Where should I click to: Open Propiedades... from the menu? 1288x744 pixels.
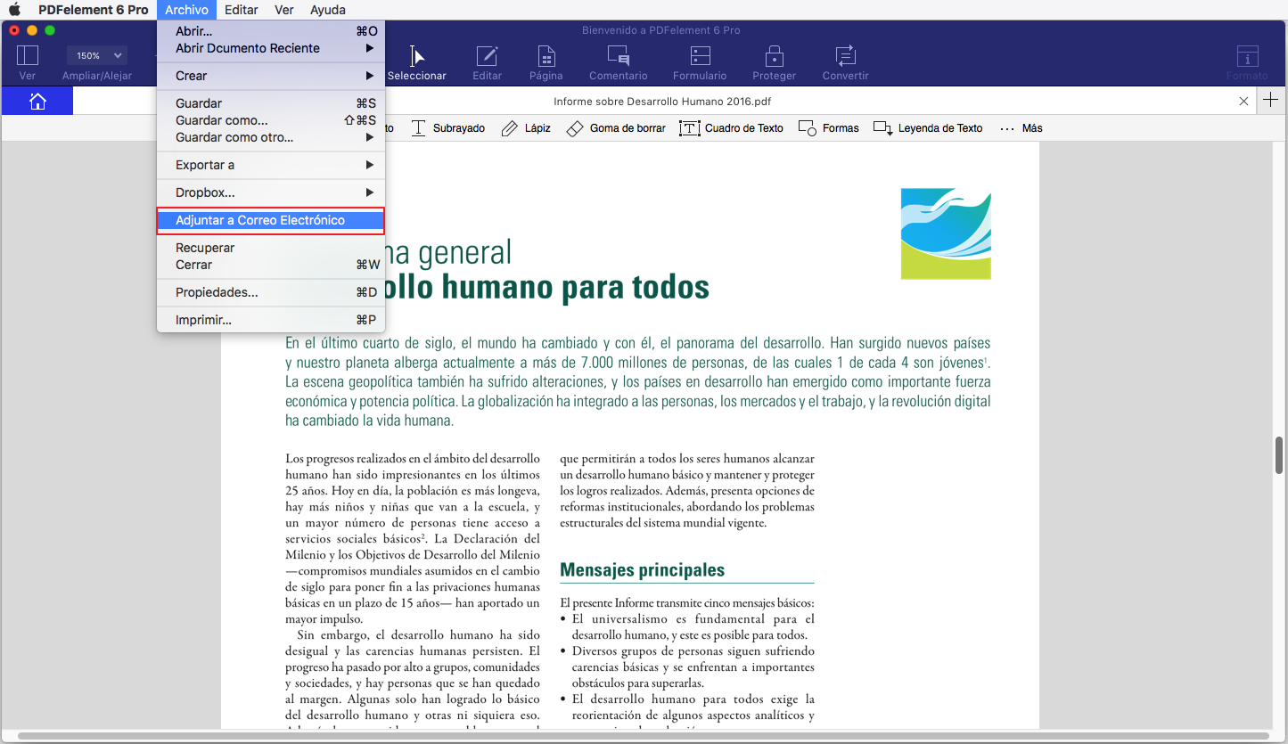(271, 292)
